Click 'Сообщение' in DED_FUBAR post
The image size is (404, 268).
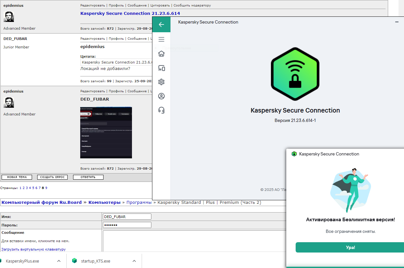137,39
